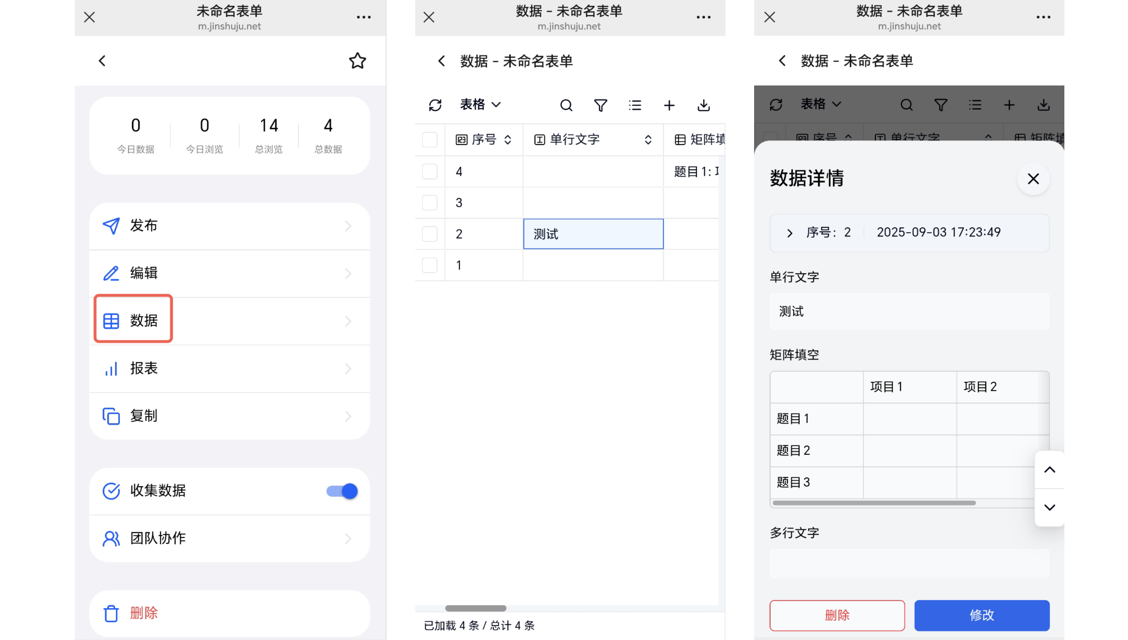The image size is (1128, 640).
Task: Open the 编辑 menu item
Action: click(x=229, y=273)
